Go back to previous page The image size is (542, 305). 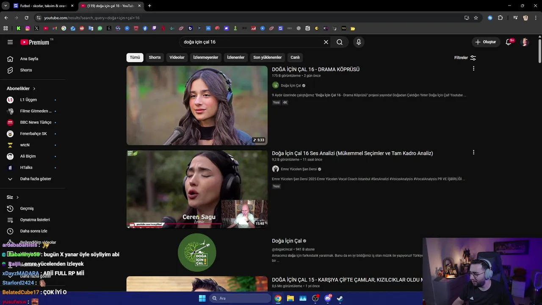[x=6, y=18]
